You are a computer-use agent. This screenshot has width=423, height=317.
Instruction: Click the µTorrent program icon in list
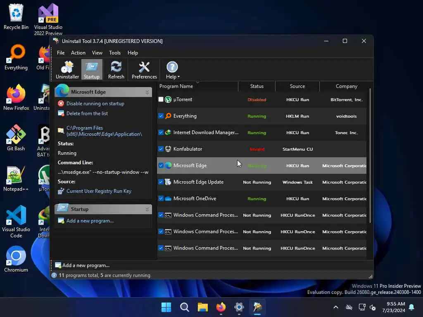pos(168,99)
